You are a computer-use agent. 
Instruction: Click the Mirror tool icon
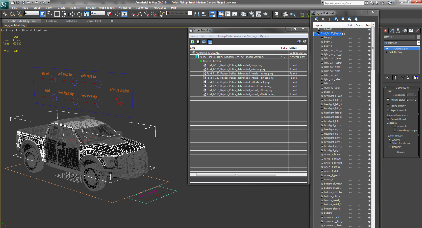[197, 14]
